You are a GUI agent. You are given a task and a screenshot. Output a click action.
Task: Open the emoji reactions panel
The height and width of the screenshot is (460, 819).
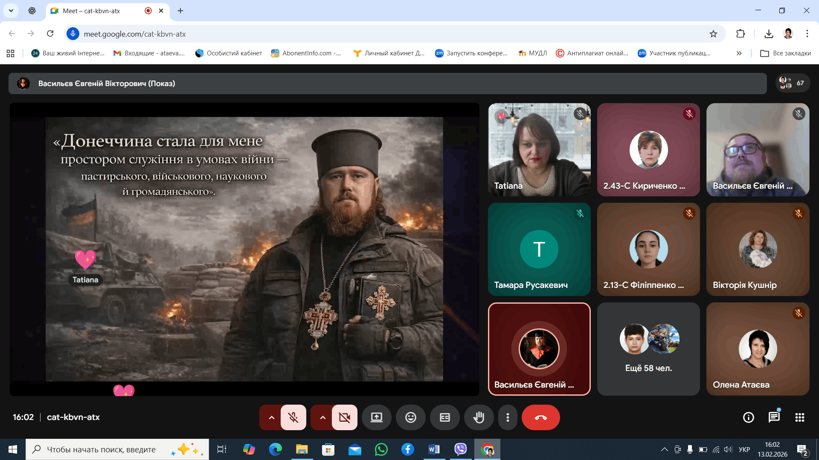(410, 417)
